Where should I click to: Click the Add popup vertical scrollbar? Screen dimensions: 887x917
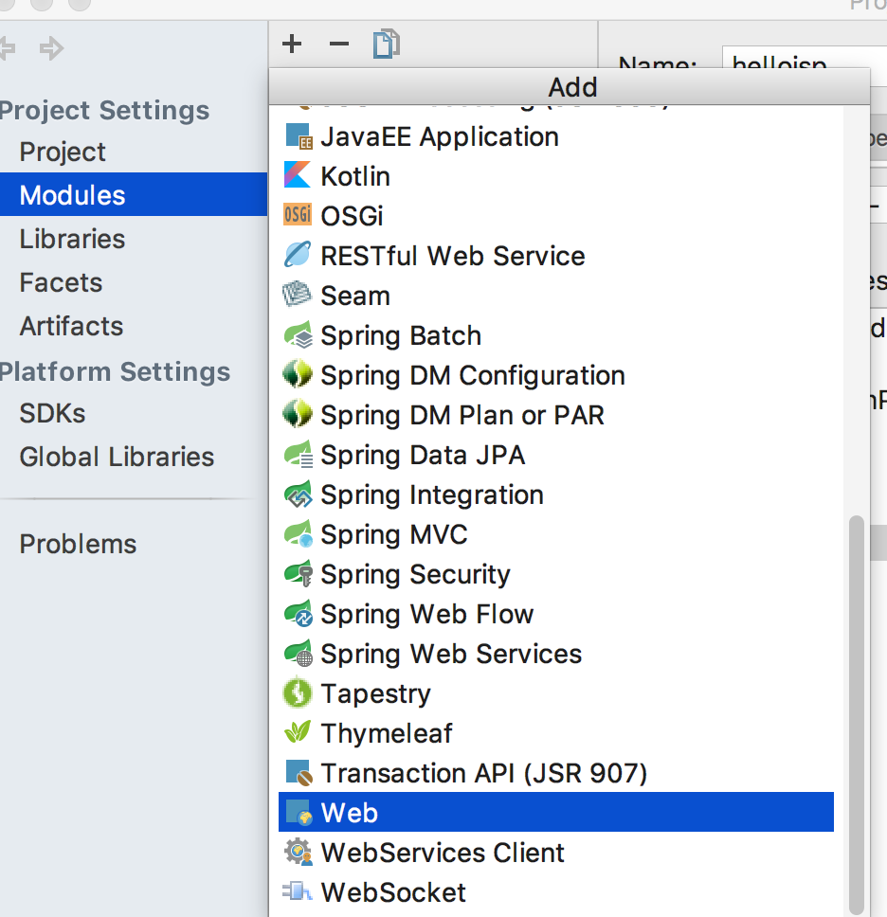(857, 710)
